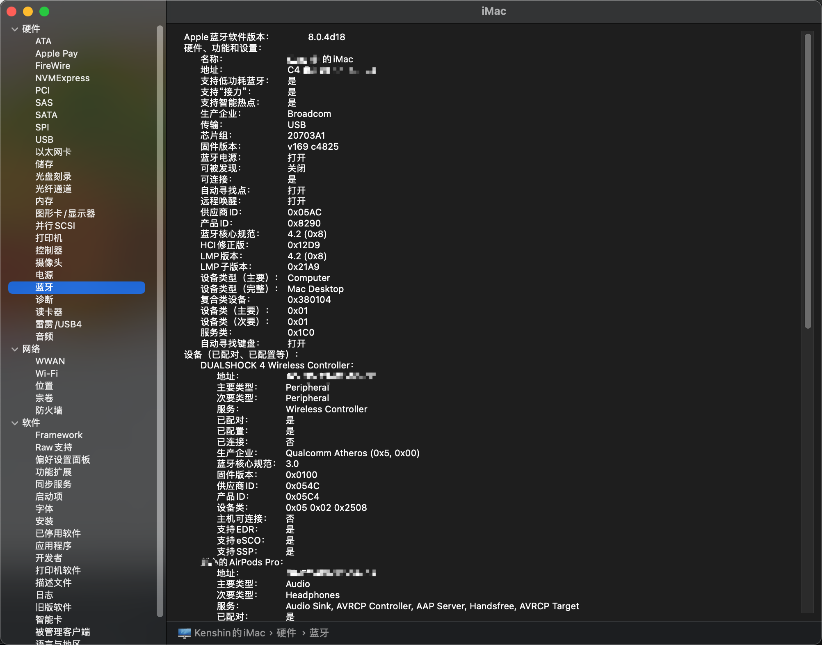The height and width of the screenshot is (645, 822).
Task: Select Wi-Fi in the sidebar
Action: pyautogui.click(x=47, y=373)
